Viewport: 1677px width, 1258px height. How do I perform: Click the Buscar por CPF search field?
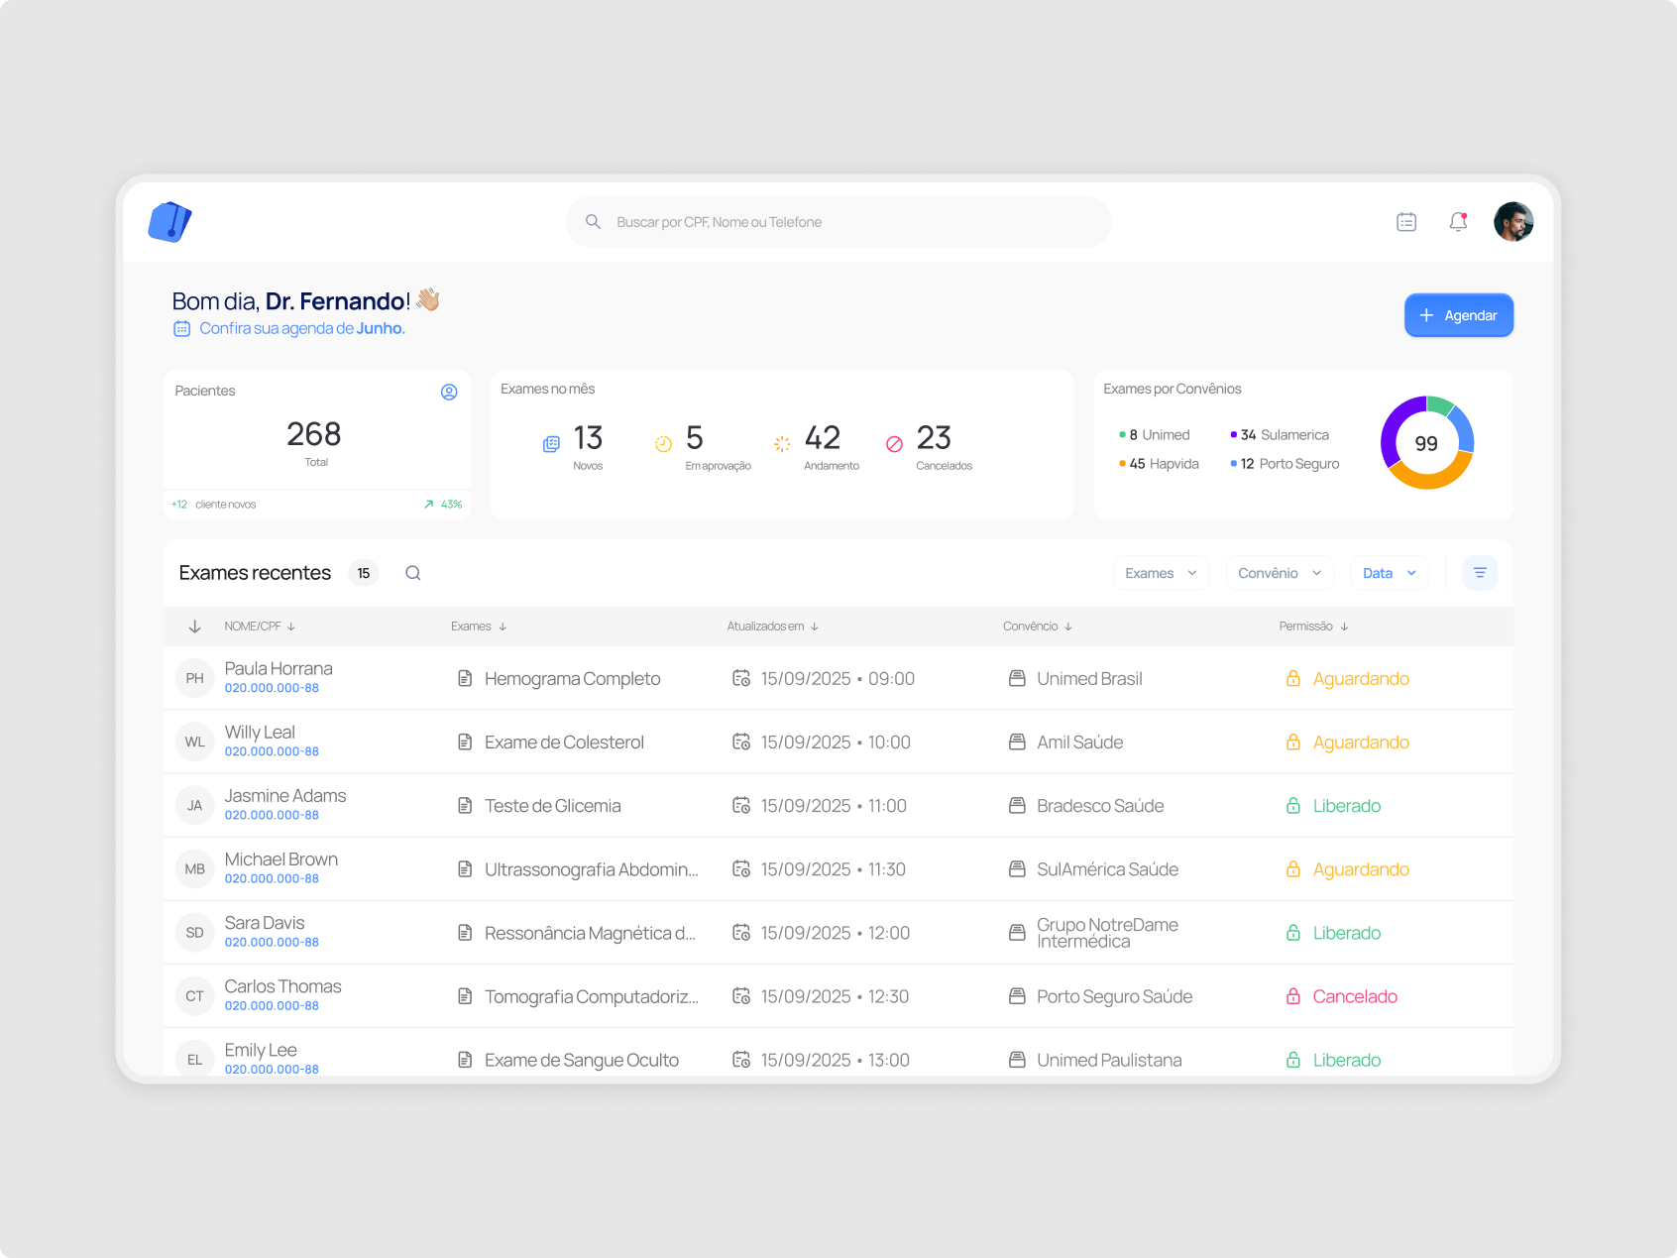click(x=838, y=222)
